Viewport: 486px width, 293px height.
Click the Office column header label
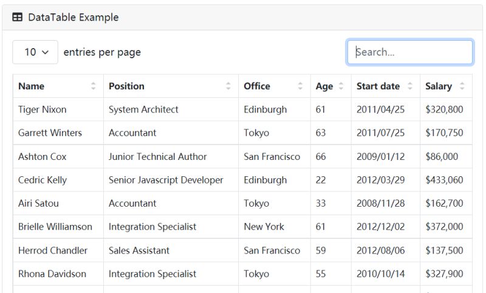[257, 86]
